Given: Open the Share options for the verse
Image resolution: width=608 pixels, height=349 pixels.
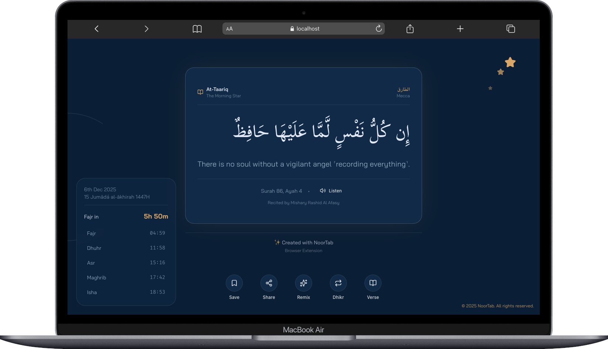Looking at the screenshot, I should tap(269, 283).
